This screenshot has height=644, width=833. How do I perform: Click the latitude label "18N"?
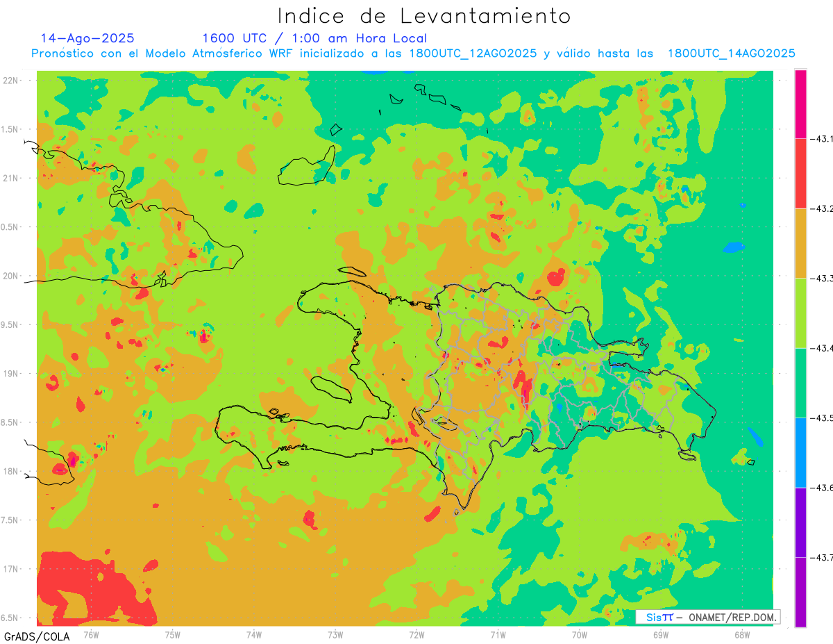click(x=11, y=471)
